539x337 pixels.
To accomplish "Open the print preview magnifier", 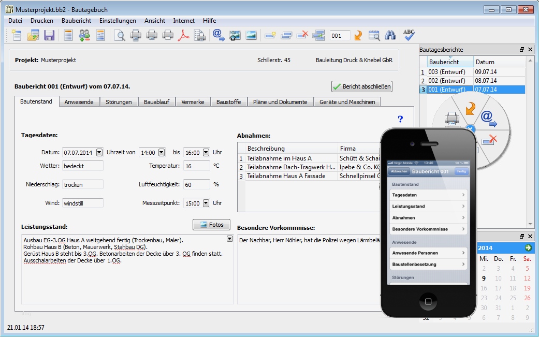I will (120, 35).
